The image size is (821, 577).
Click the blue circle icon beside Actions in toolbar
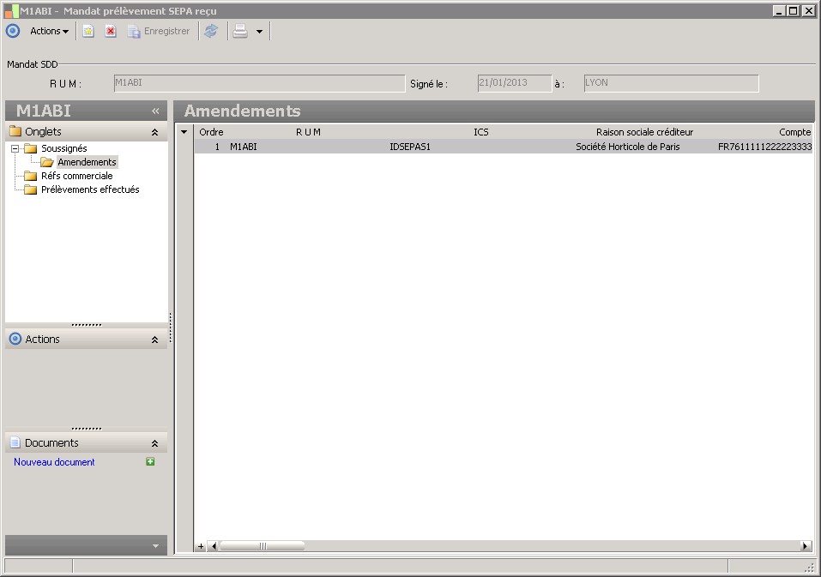13,31
